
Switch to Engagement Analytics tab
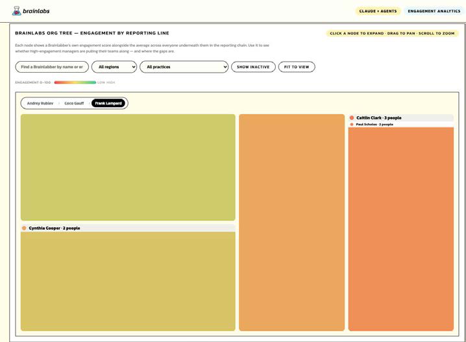click(434, 11)
